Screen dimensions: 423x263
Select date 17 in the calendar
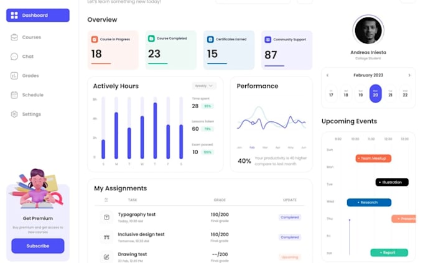(331, 93)
